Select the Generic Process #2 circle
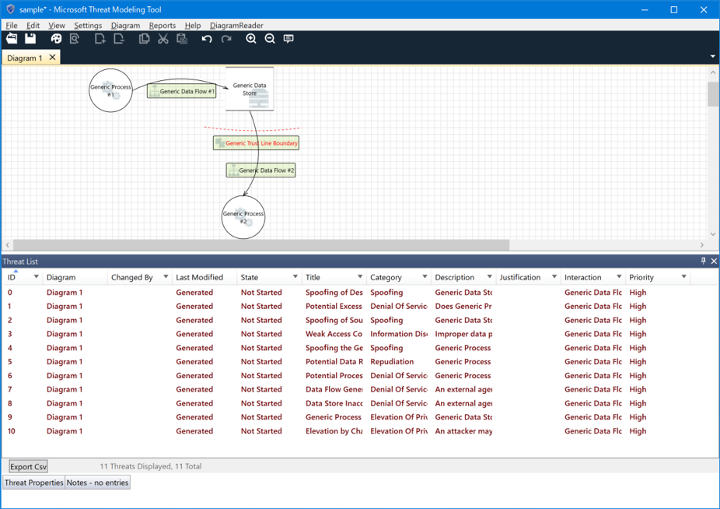 point(243,217)
